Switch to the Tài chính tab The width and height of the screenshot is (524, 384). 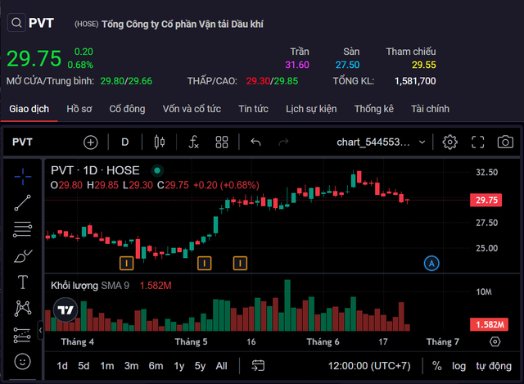(430, 109)
